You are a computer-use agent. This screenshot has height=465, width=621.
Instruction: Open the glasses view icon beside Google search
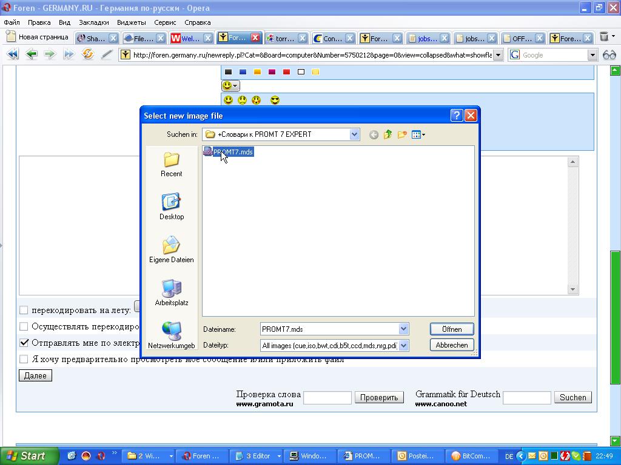coord(609,55)
